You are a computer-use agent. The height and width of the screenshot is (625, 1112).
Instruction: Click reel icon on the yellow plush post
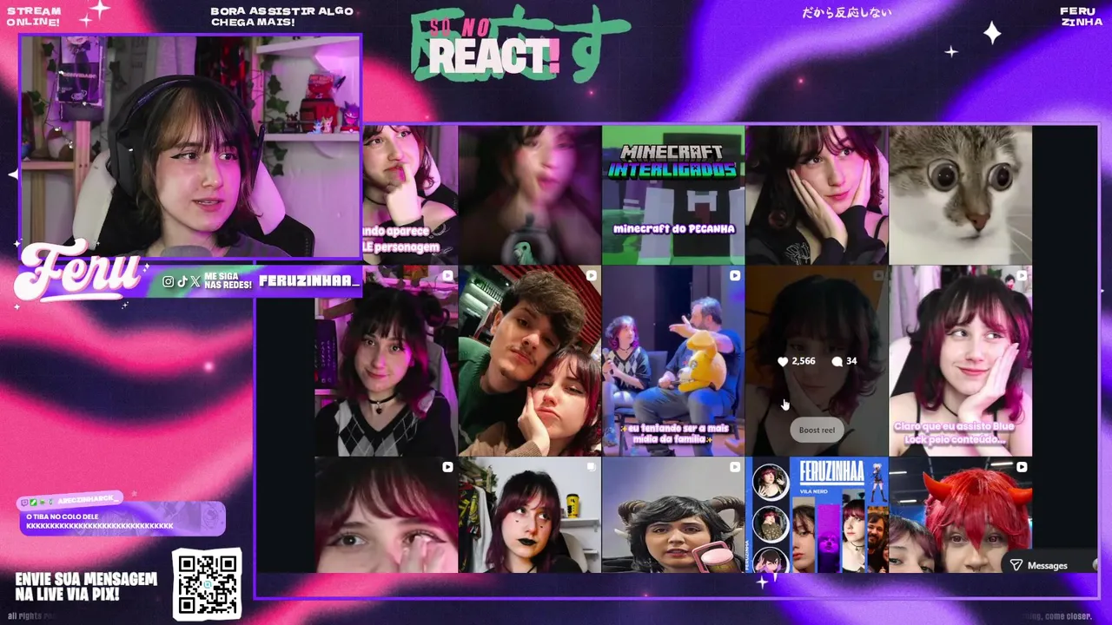click(x=734, y=276)
